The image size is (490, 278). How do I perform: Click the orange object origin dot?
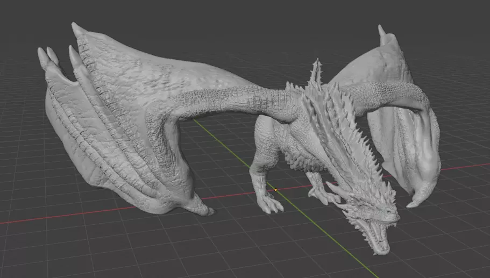(275, 190)
